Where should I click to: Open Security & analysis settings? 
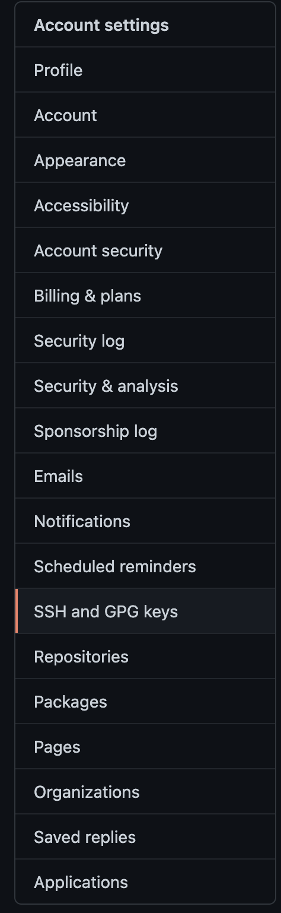(x=145, y=386)
